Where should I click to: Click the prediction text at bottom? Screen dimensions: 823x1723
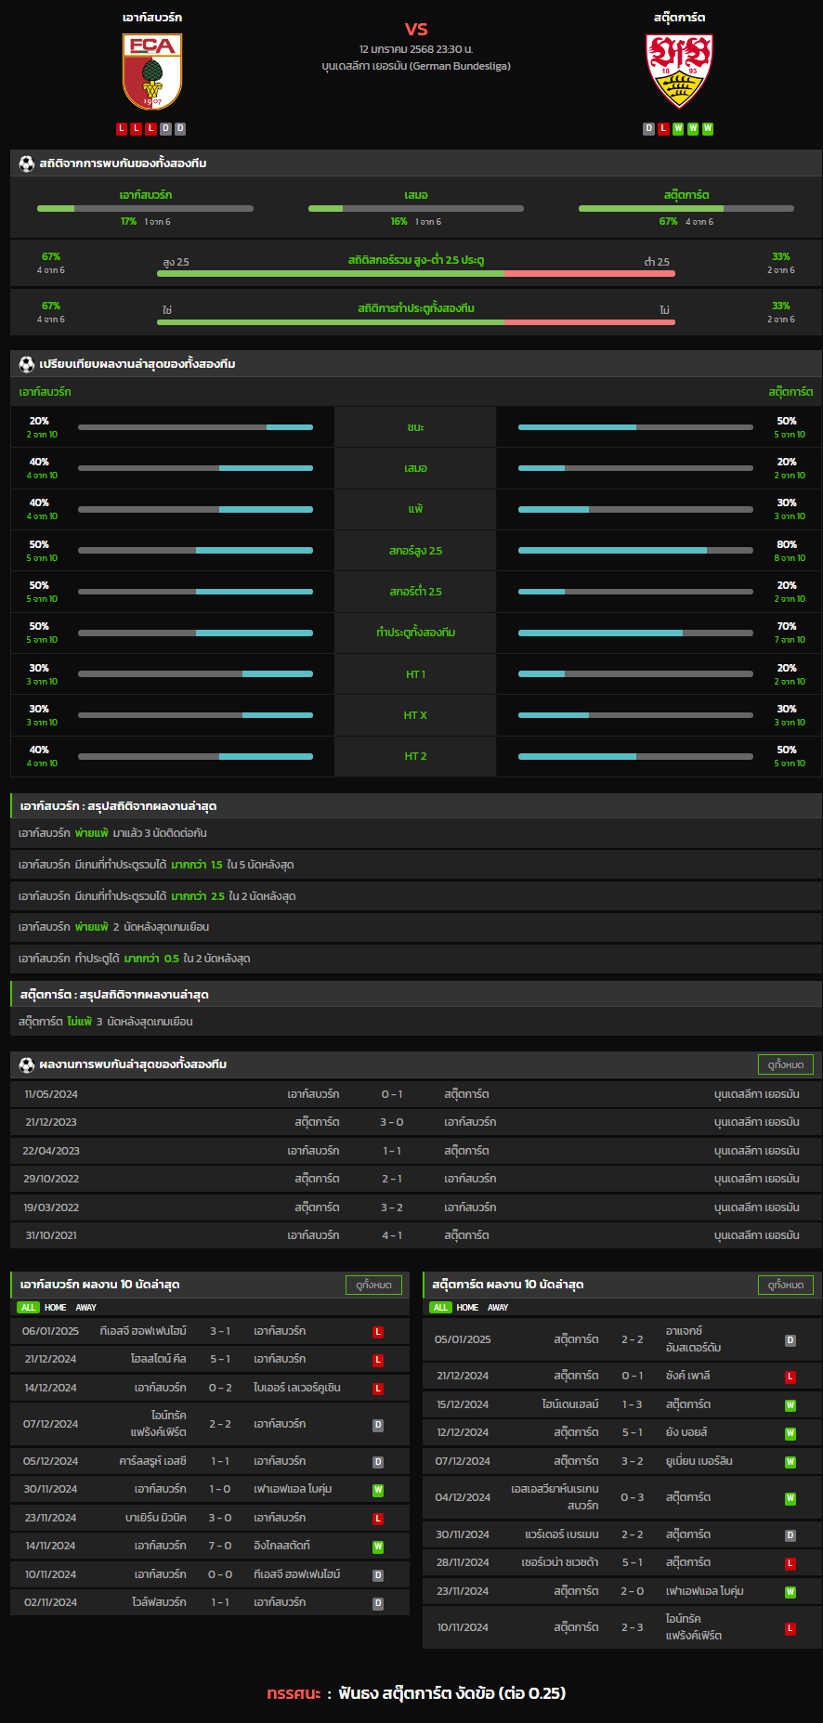click(416, 1693)
